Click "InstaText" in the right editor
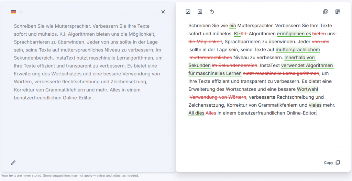Image resolution: width=352 pixels, height=181 pixels. coord(269,65)
